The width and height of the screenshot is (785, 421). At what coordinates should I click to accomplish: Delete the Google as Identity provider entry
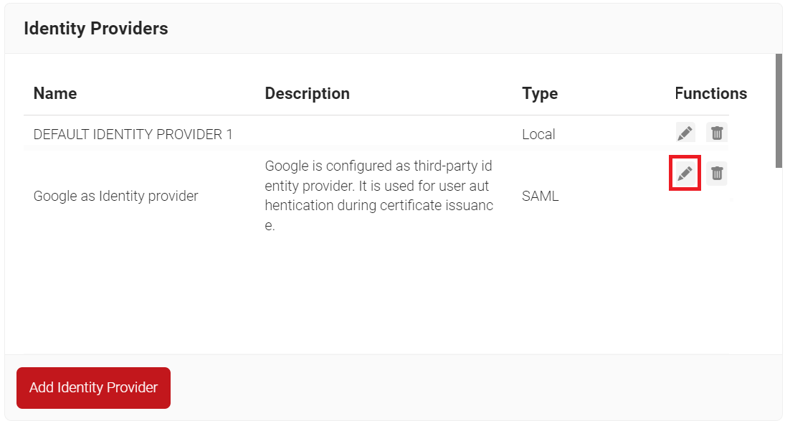tap(716, 173)
